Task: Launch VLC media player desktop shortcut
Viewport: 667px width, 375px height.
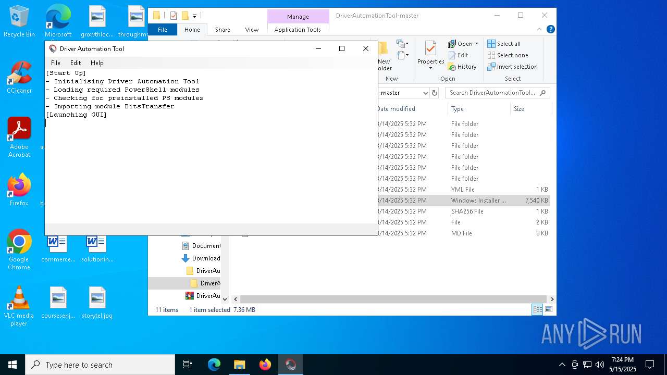Action: (x=19, y=306)
